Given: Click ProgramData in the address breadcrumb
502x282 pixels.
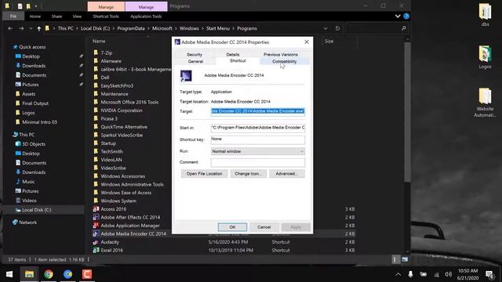Looking at the screenshot, I should (x=131, y=28).
